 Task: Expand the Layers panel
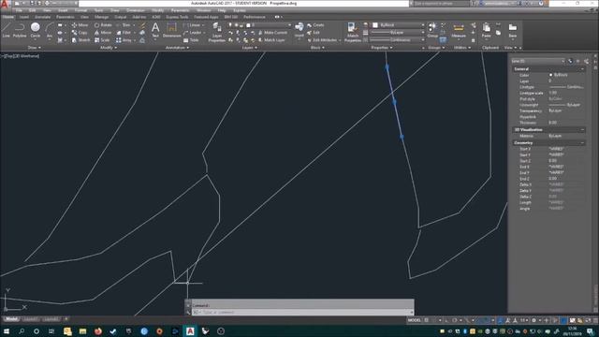point(250,48)
